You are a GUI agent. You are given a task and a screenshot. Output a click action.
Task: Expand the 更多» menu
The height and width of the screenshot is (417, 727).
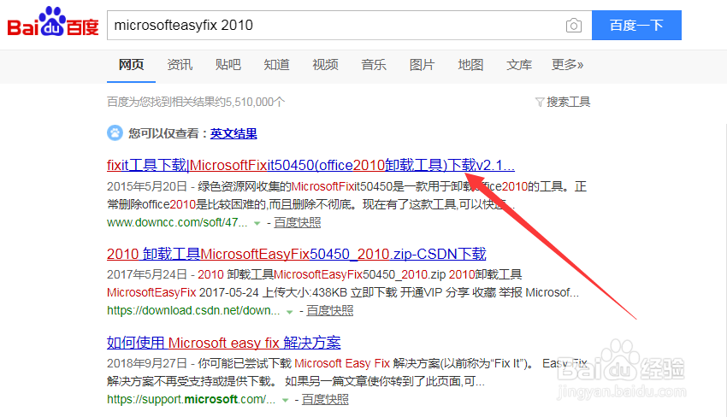tap(568, 65)
